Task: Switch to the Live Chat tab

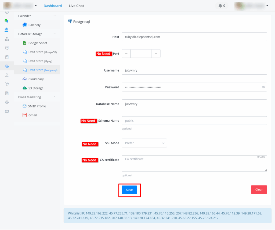Action: [76, 6]
